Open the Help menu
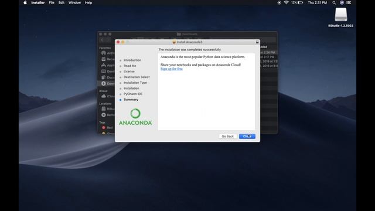Screen dimensions: 375x211 tap(88, 2)
